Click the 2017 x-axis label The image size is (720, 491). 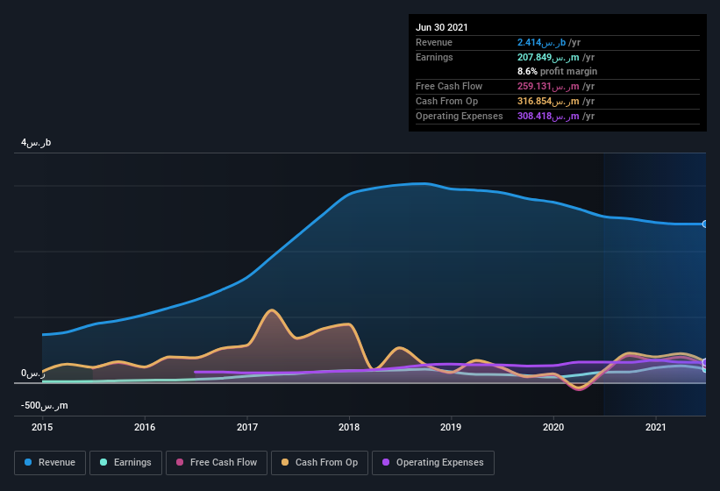247,427
